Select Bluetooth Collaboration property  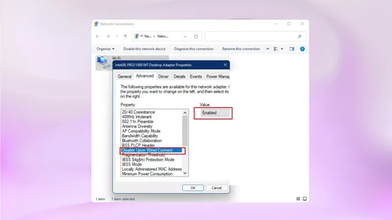(142, 140)
